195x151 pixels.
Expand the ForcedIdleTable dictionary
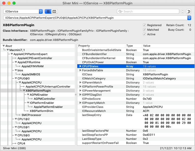click(80, 70)
